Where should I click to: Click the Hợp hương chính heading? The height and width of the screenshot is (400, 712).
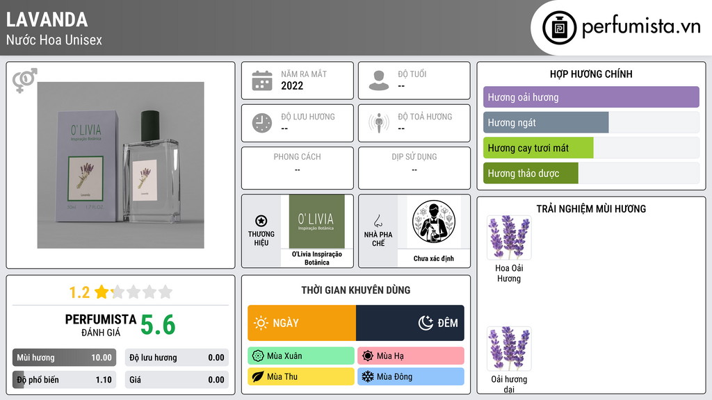[591, 74]
